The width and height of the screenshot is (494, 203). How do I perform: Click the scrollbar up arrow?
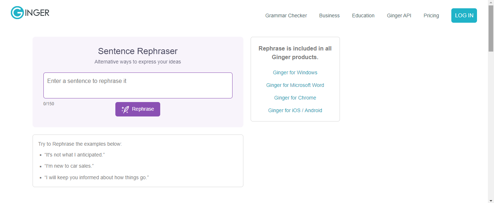[x=491, y=3]
